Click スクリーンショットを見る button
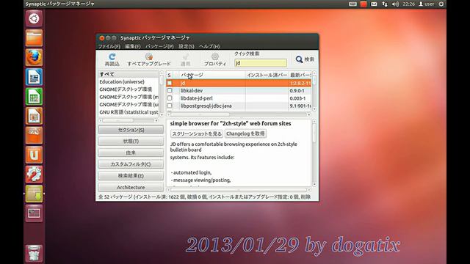This screenshot has height=264, width=470. coord(197,133)
